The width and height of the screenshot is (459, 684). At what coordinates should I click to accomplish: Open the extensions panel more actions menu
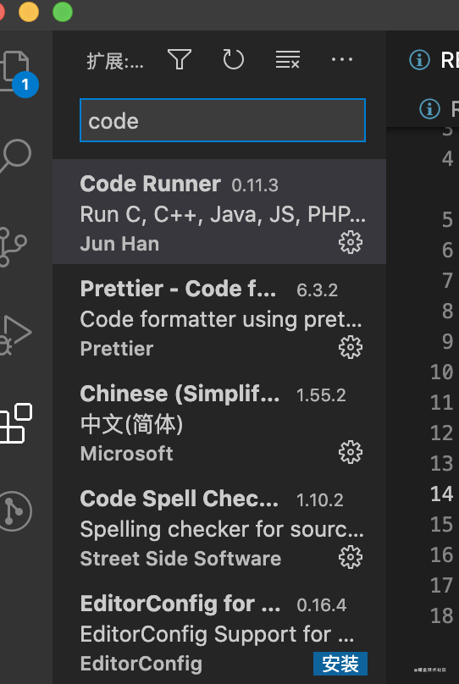click(342, 59)
